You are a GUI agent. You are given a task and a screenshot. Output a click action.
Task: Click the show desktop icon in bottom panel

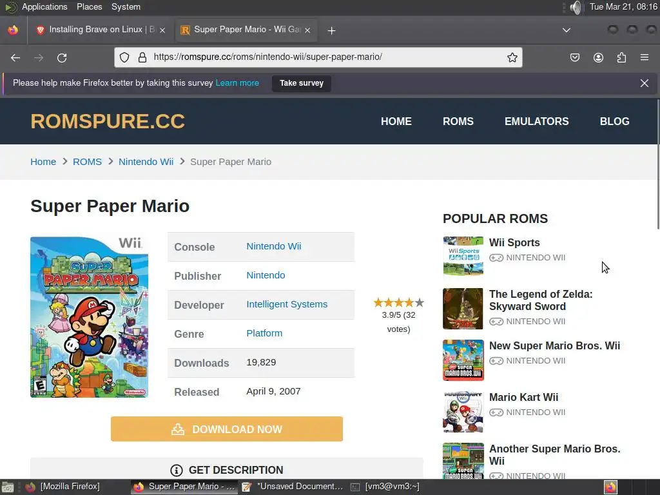coord(8,487)
